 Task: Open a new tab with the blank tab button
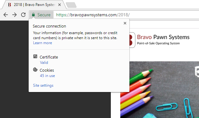pos(71,5)
